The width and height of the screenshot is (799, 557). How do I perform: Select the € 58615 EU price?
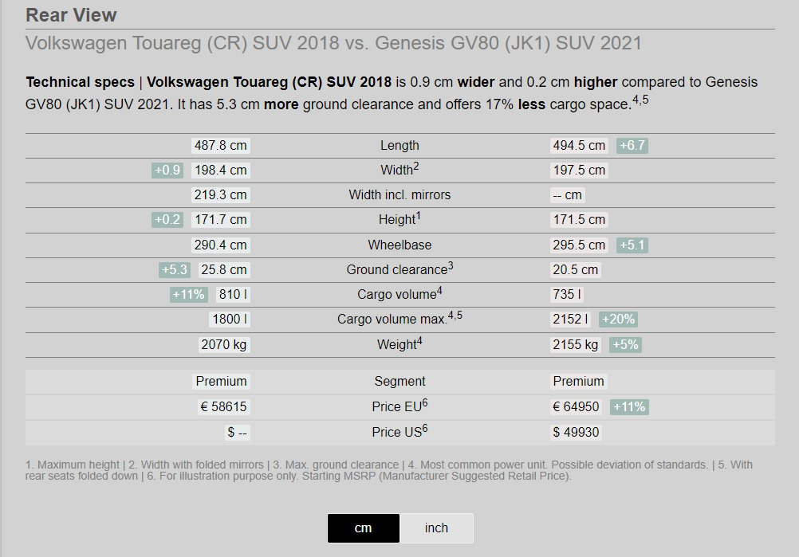pyautogui.click(x=224, y=407)
